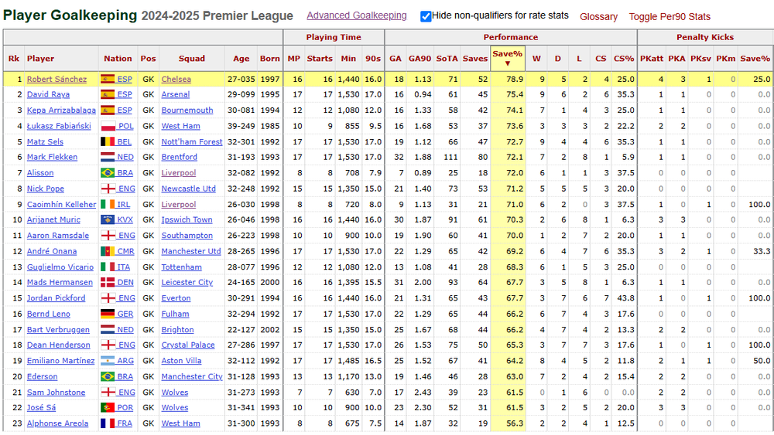Sort by Min column header
Screen dimensions: 774x435
click(x=348, y=58)
